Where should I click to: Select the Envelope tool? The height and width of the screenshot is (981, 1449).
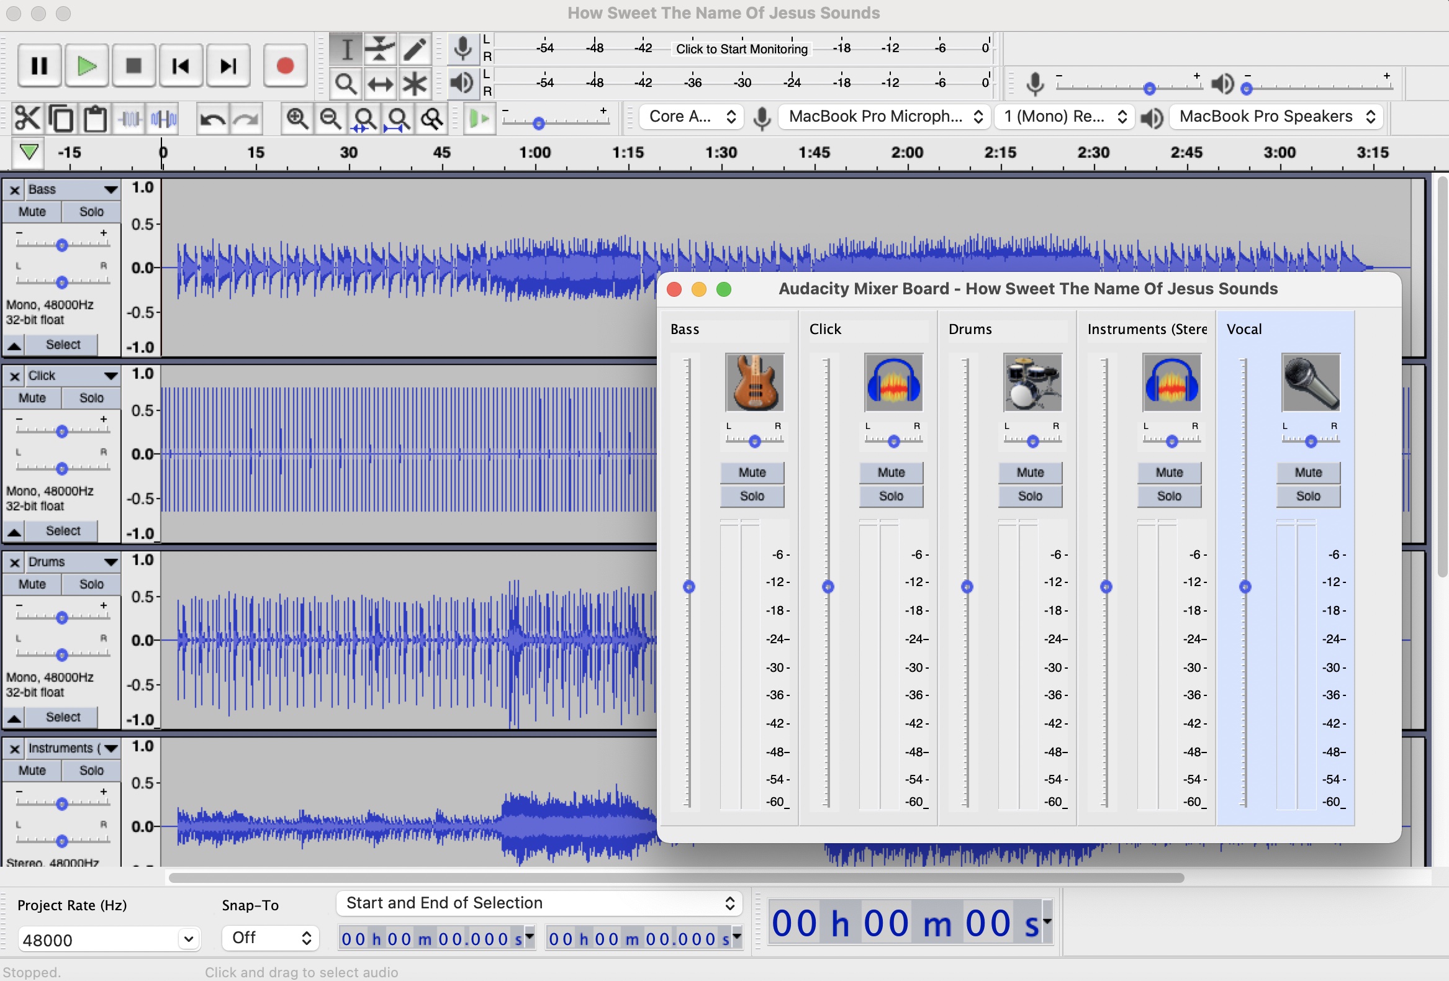click(380, 48)
